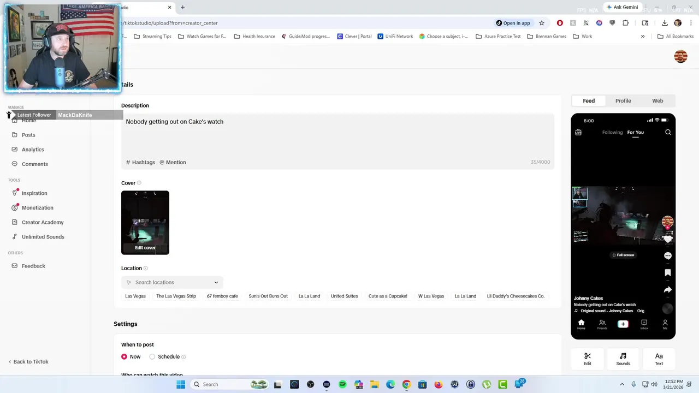Open Posts in the TikTok Studio sidebar
Viewport: 699px width, 393px height.
28,135
